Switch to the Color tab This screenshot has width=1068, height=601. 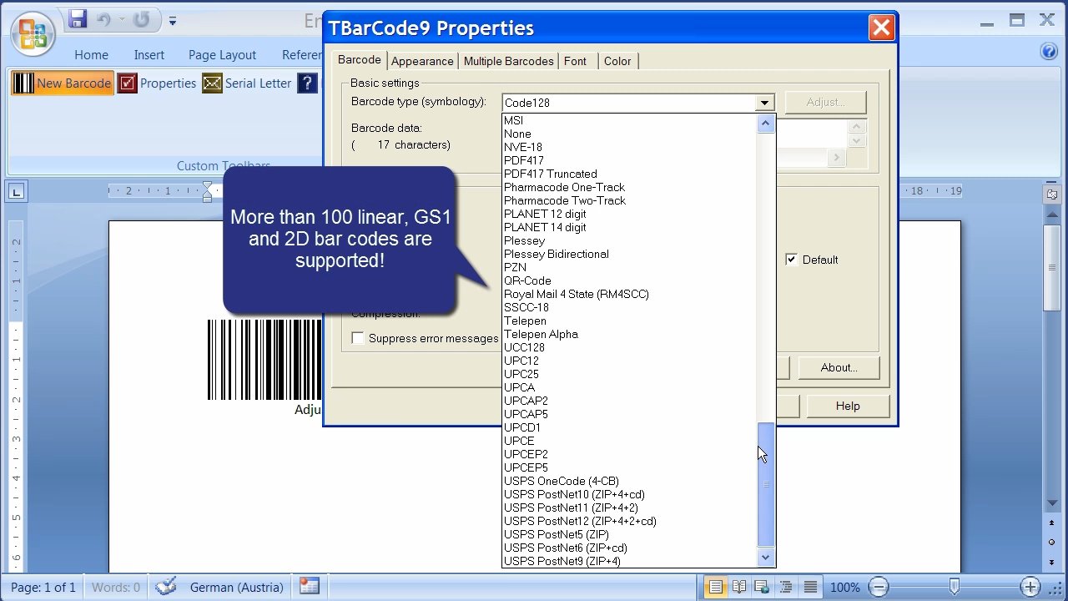coord(617,61)
